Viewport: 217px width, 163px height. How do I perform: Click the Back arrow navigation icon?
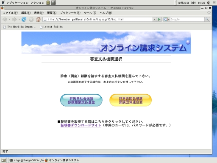coord(5,20)
